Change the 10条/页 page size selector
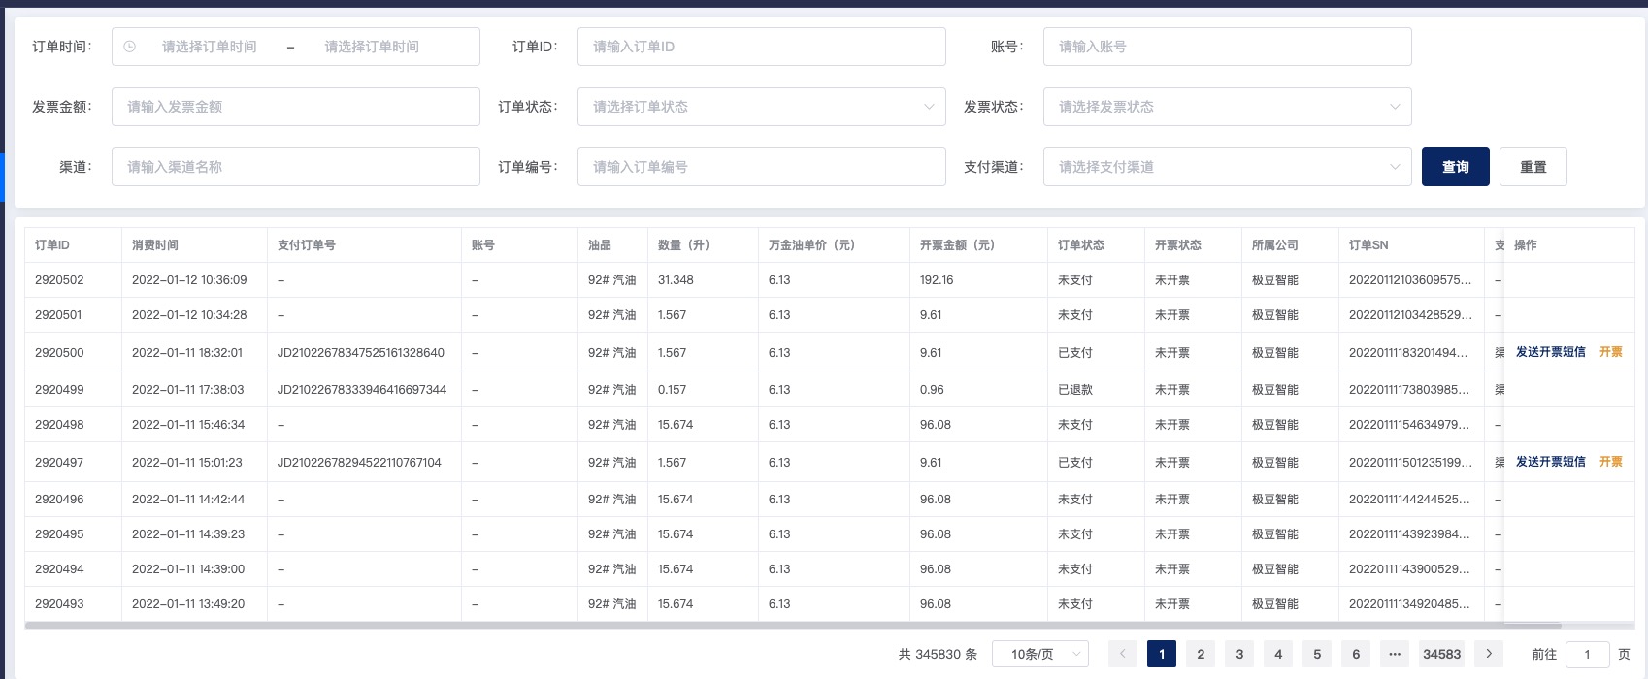This screenshot has height=679, width=1648. [x=1039, y=654]
